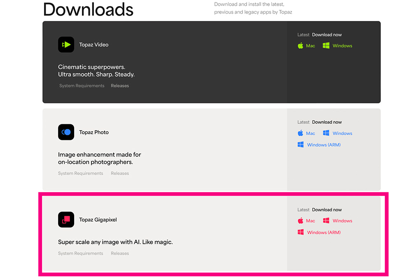Image resolution: width=420 pixels, height=280 pixels.
Task: View Topaz Video Releases
Action: 120,86
